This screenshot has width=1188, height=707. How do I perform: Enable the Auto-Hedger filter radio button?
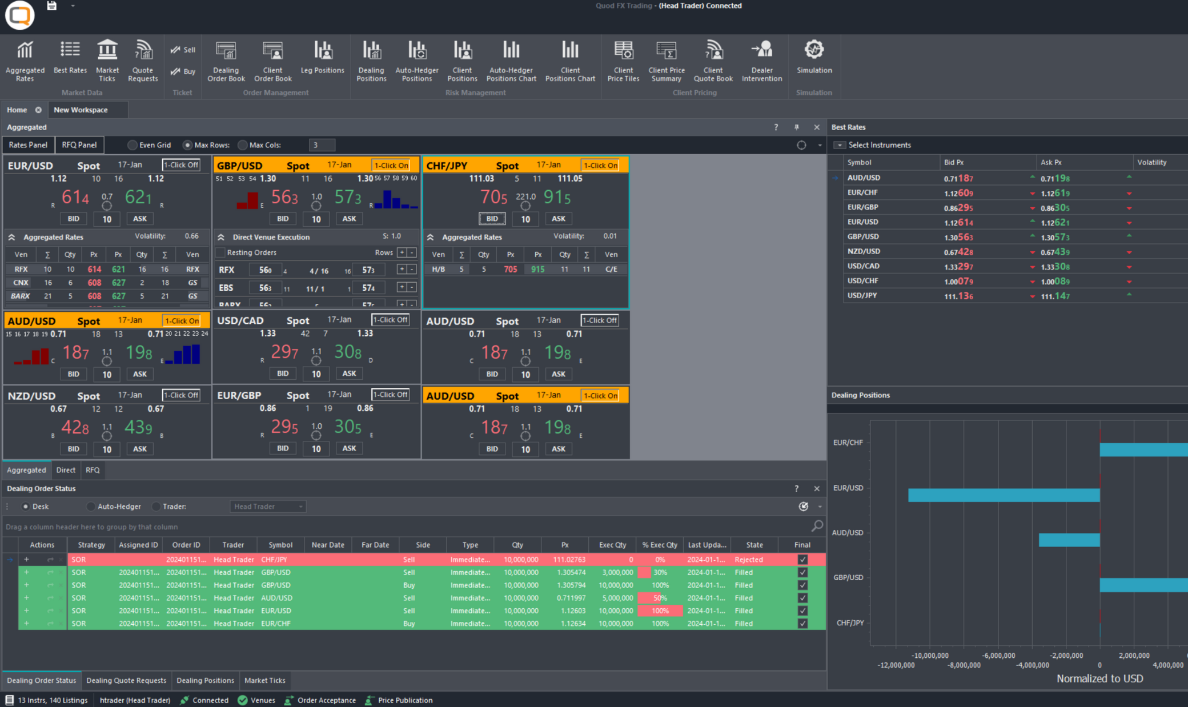click(x=90, y=506)
